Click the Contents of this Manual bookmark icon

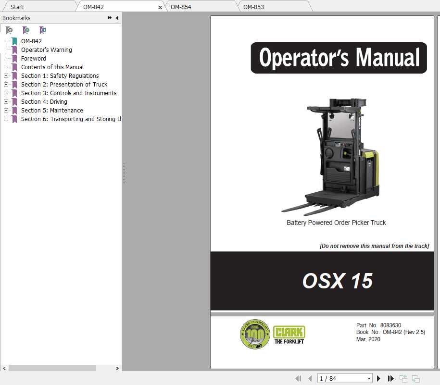14,67
